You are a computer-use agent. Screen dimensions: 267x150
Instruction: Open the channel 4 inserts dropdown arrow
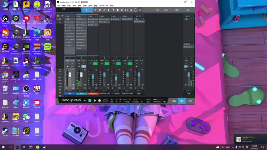pos(107,16)
